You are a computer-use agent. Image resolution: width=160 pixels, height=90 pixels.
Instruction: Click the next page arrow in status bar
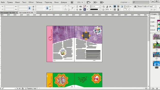pyautogui.click(x=18, y=88)
